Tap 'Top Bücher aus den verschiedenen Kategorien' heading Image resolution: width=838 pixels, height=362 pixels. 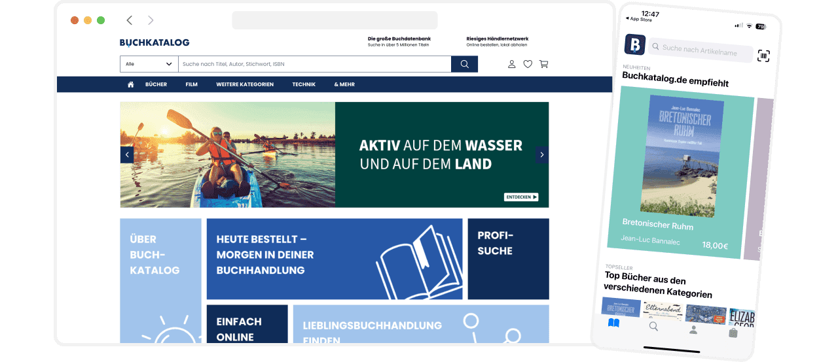tap(659, 285)
